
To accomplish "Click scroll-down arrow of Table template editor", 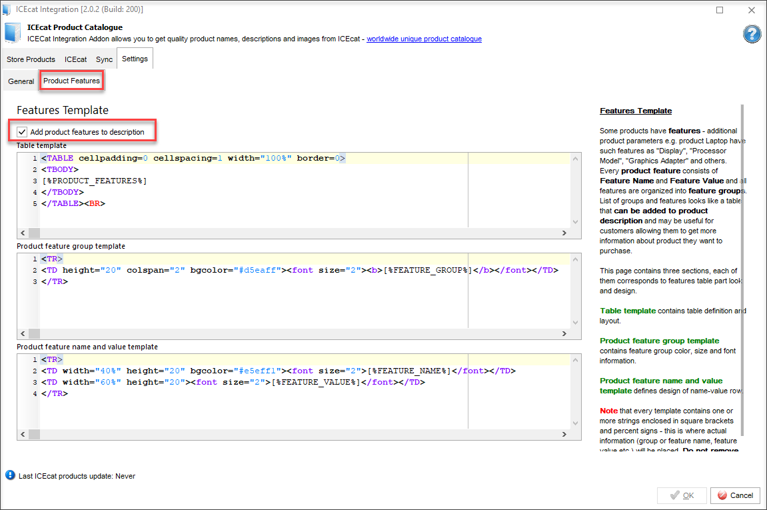I will (x=575, y=222).
